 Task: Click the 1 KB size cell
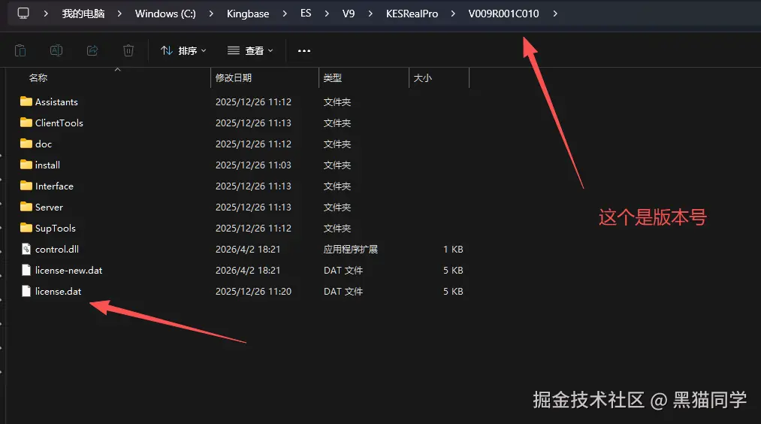click(453, 249)
